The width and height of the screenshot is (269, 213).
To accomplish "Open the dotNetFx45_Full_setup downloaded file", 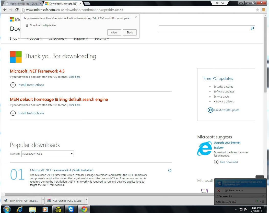I will (22, 201).
